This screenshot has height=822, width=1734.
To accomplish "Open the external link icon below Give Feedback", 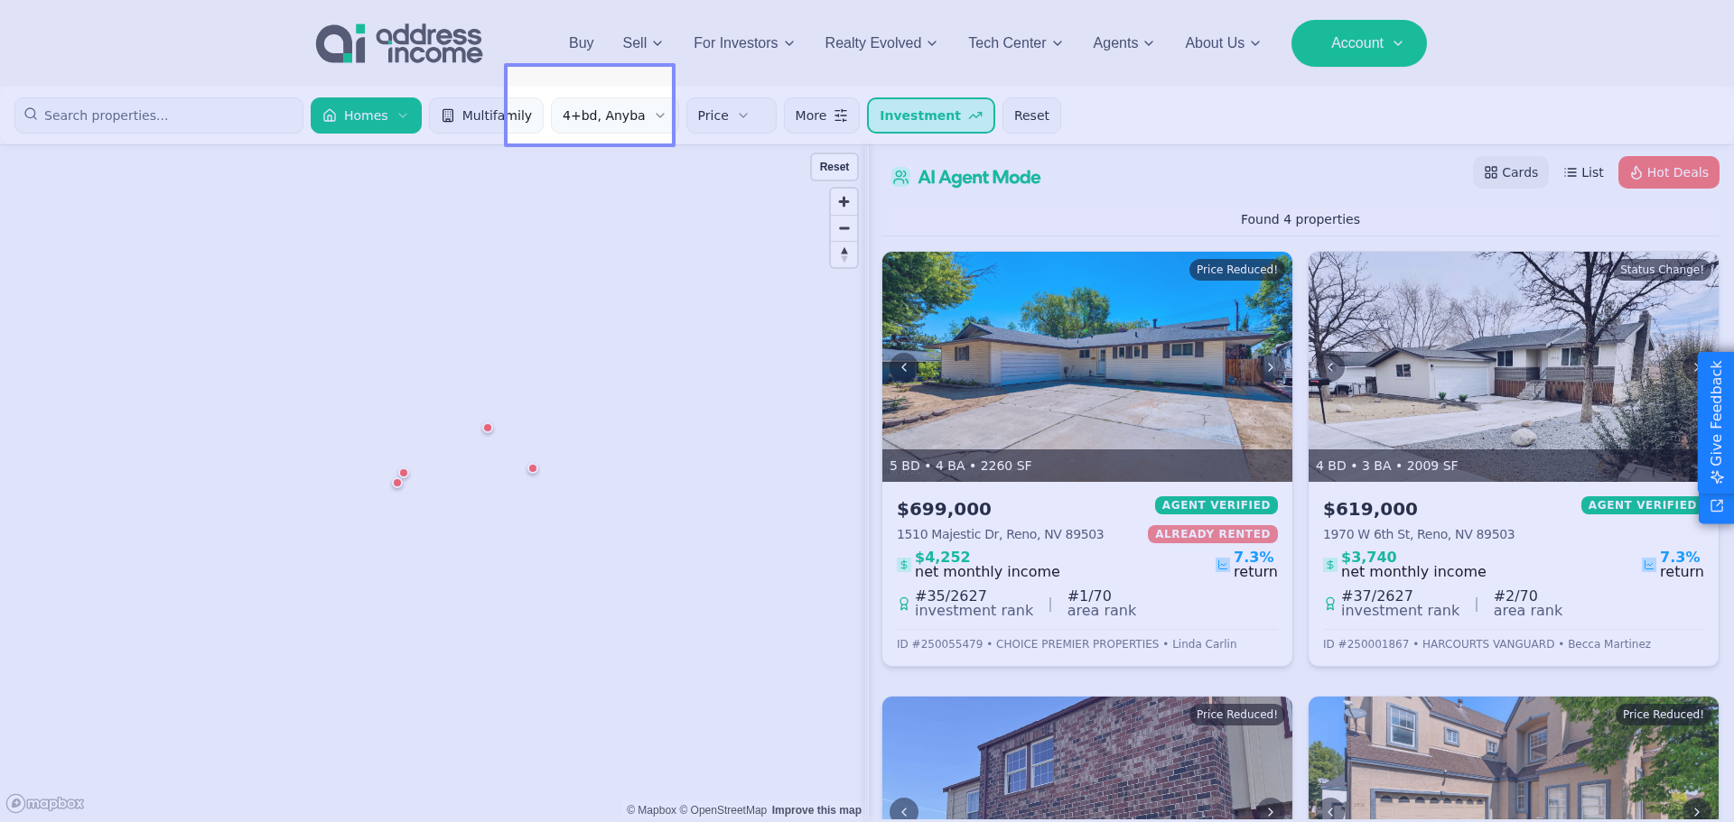I will (x=1717, y=506).
